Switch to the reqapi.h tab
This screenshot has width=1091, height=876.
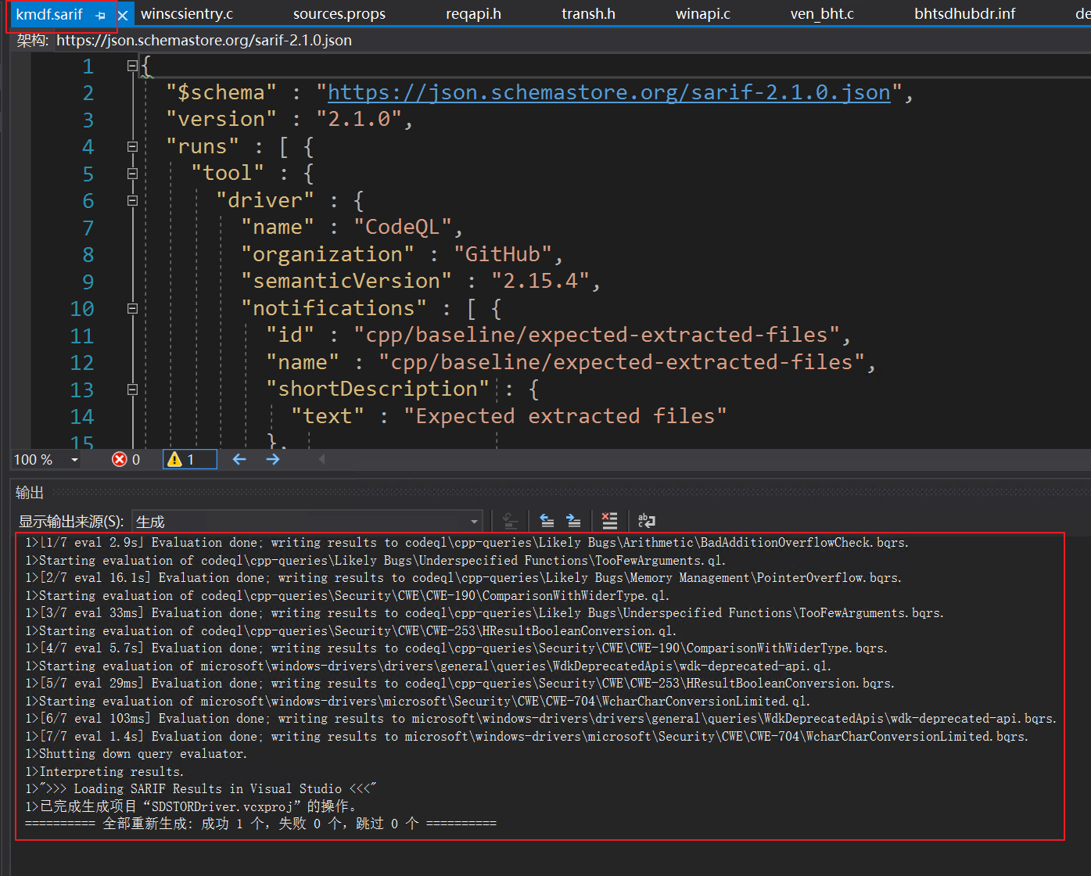(473, 14)
